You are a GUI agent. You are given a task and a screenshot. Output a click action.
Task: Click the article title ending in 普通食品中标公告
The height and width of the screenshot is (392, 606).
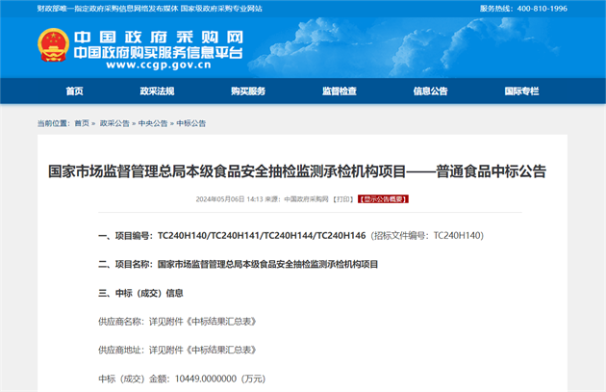coord(297,171)
